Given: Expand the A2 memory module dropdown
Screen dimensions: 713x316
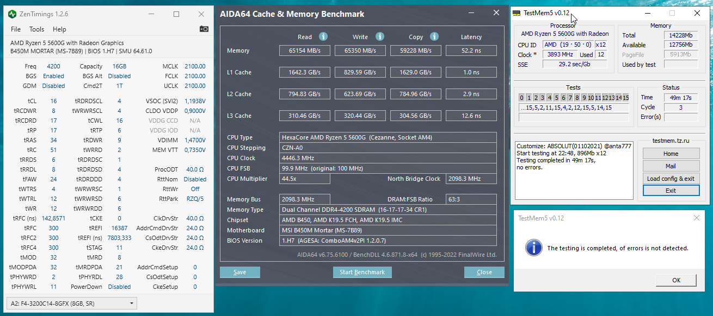Looking at the screenshot, I should point(71,303).
